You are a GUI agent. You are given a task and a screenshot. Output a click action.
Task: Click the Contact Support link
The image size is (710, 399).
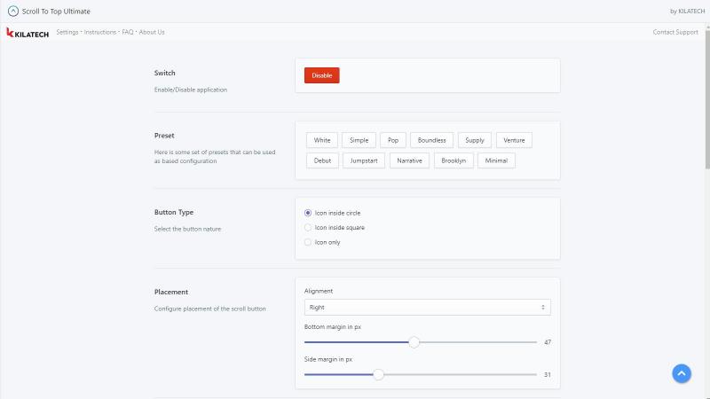(x=675, y=32)
